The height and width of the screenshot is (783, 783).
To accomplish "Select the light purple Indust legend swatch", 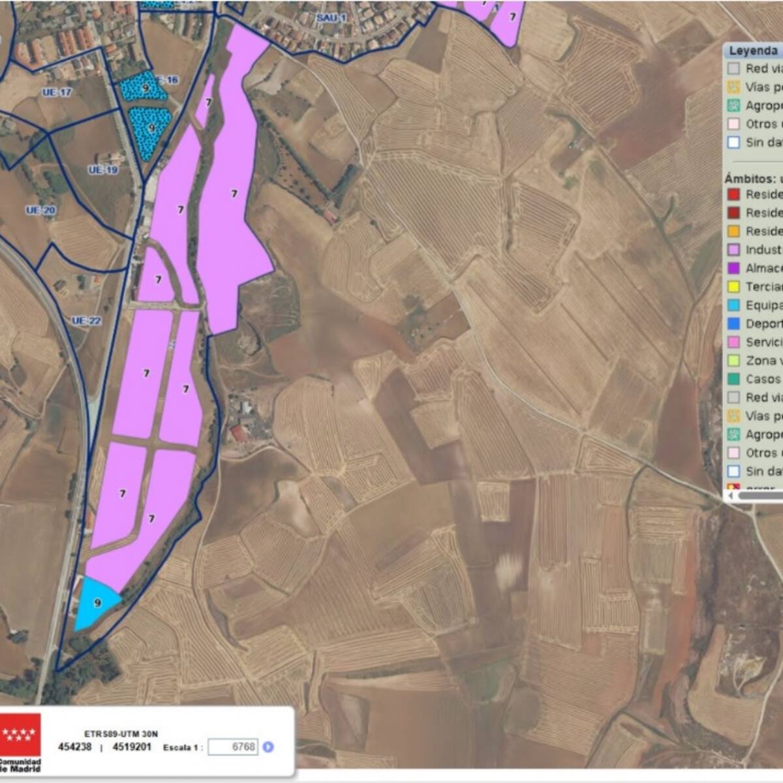I will [x=734, y=250].
